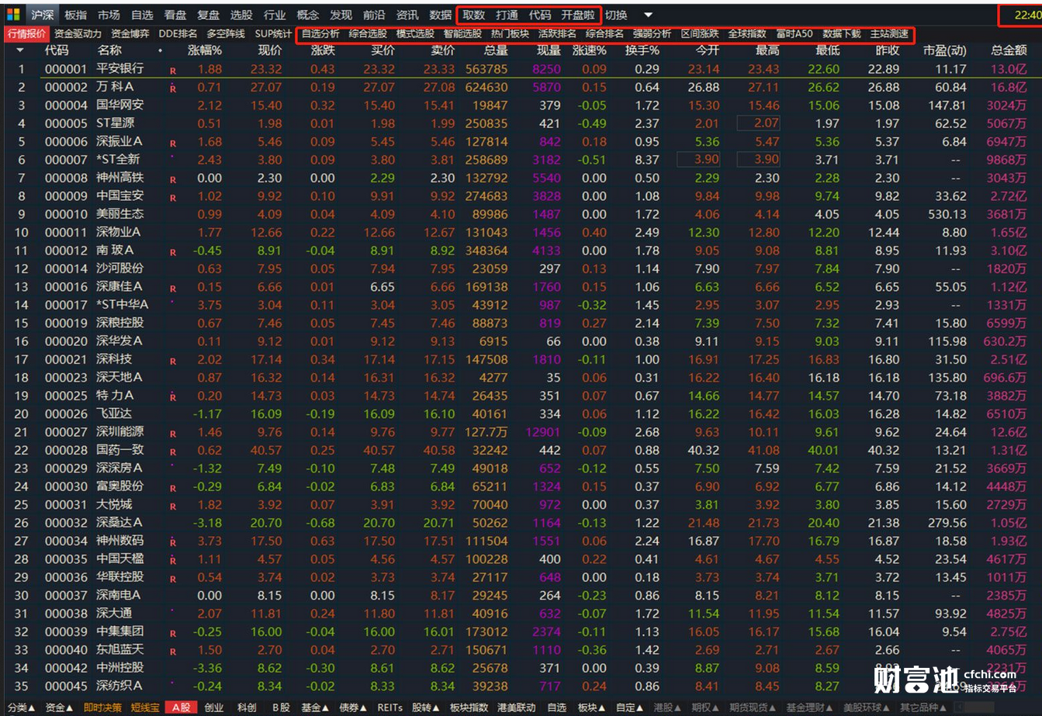Open 智能选股 in the second toolbar
This screenshot has height=716, width=1042.
[x=462, y=34]
